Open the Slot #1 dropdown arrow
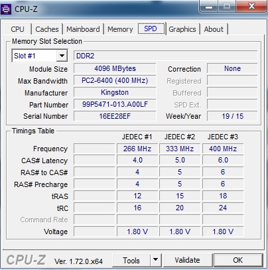This screenshot has height=270, width=268. pos(62,56)
